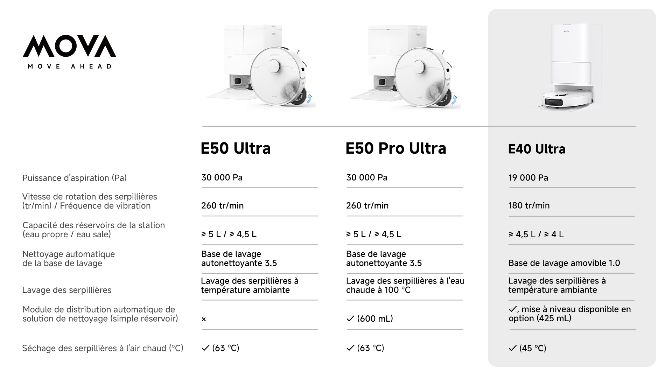Click the MOVA Move Ahead logo
This screenshot has width=672, height=378.
pyautogui.click(x=69, y=52)
